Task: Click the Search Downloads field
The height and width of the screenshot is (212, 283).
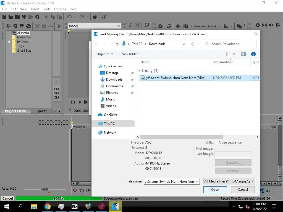Action: coord(229,44)
